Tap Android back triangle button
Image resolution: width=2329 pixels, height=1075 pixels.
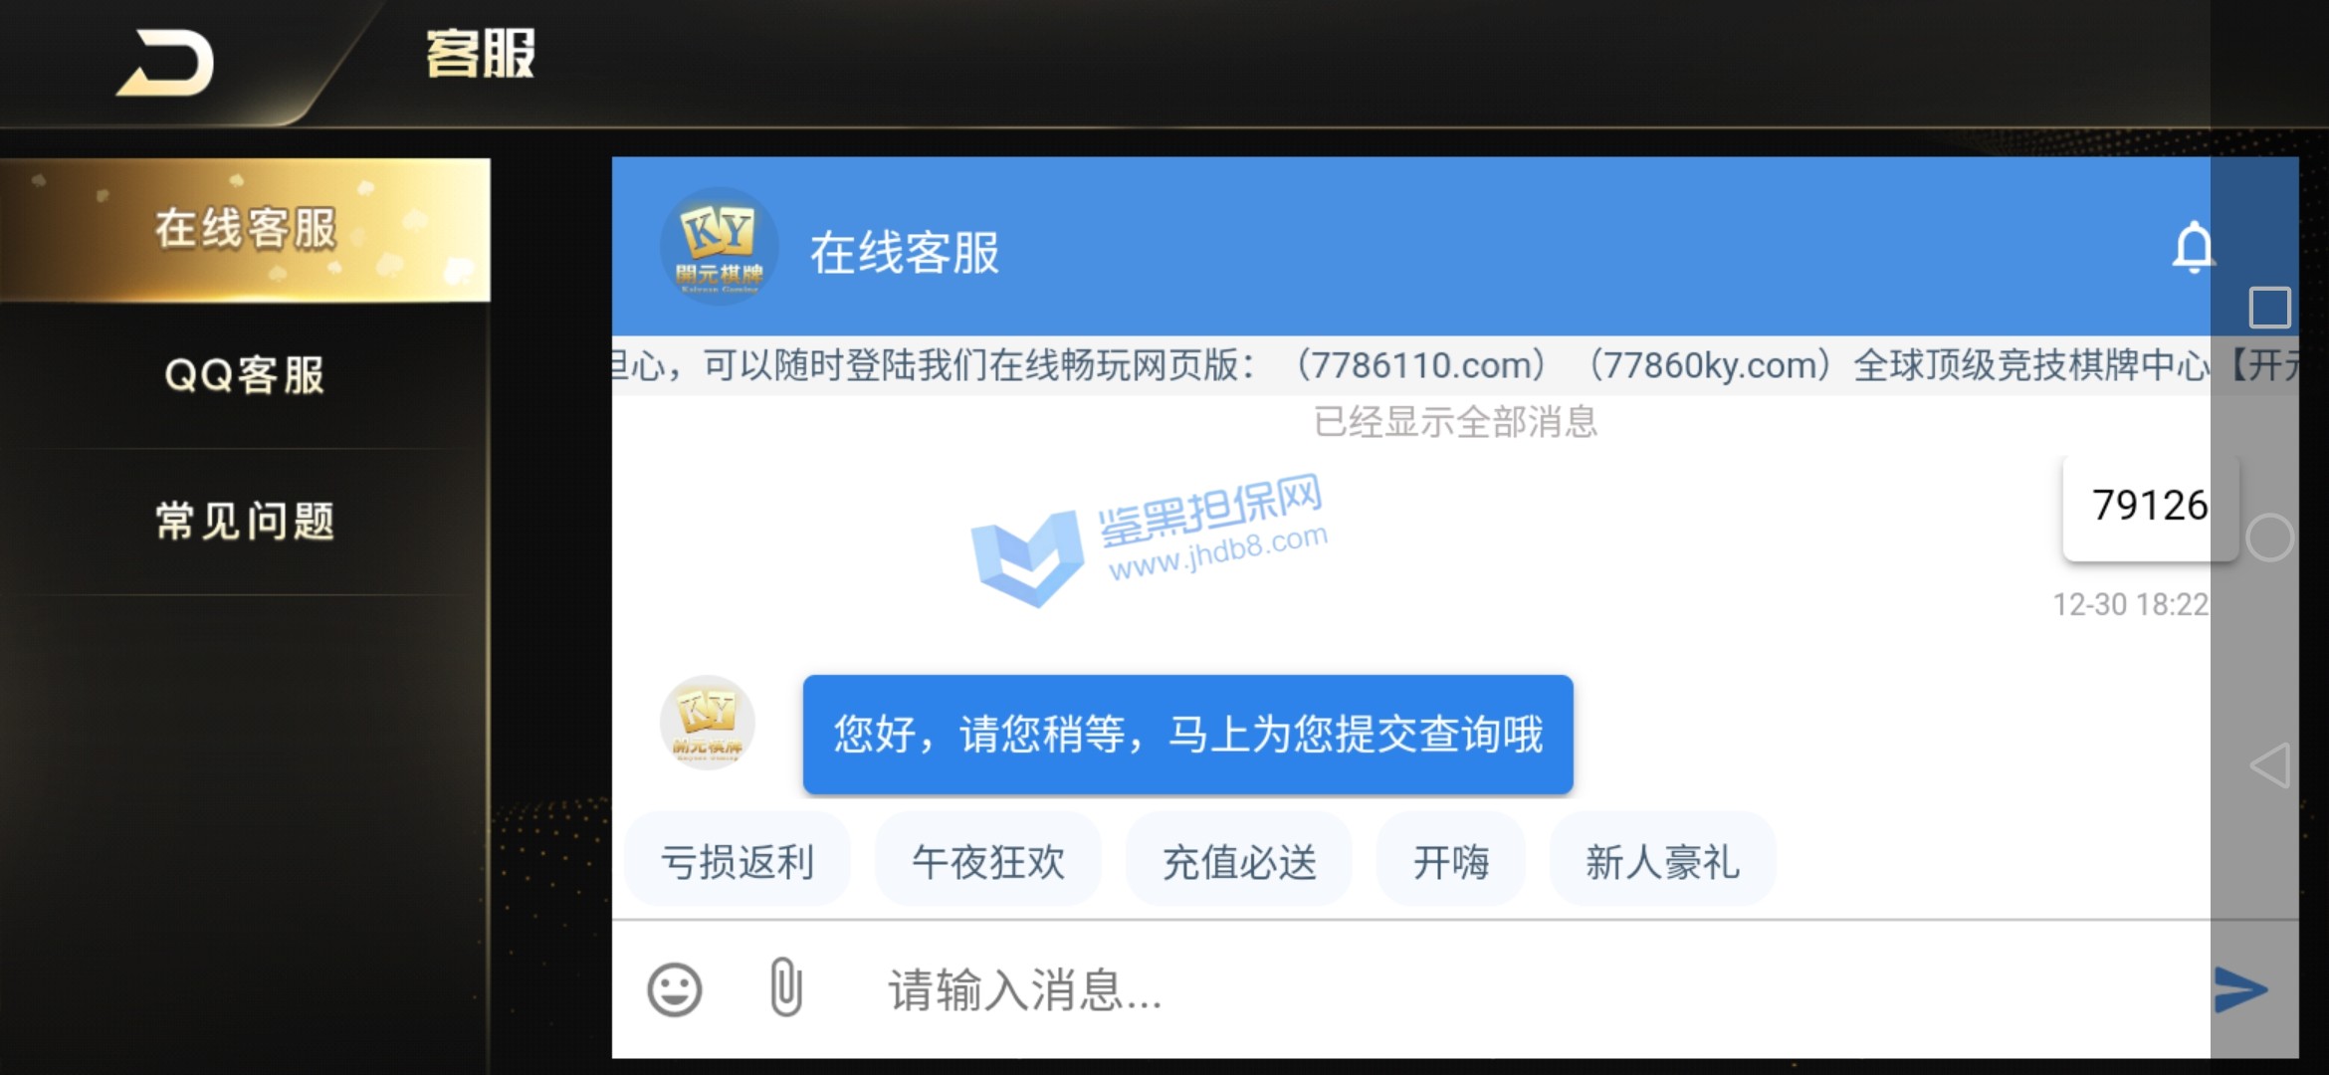coord(2269,765)
